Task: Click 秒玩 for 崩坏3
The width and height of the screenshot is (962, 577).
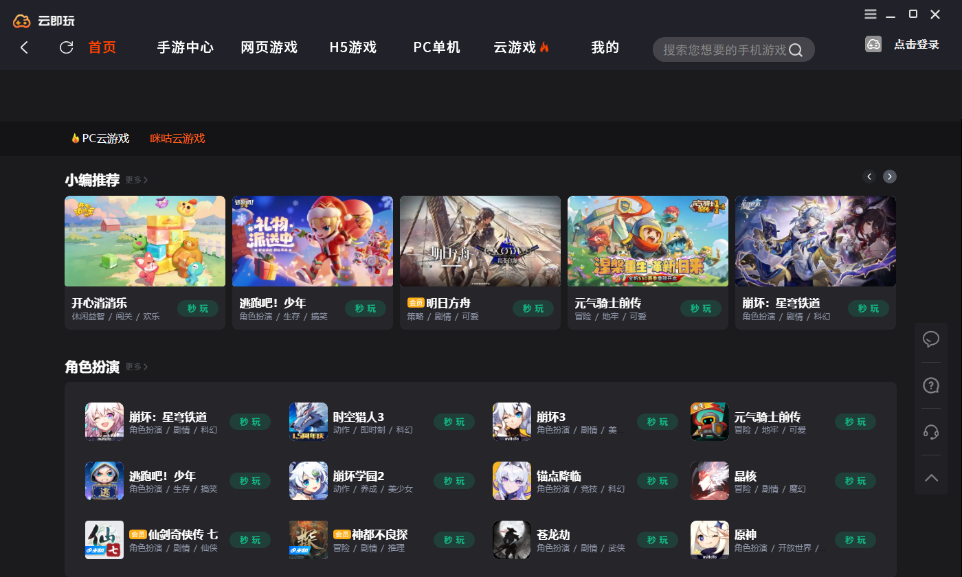Action: tap(658, 422)
